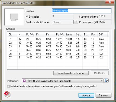Image resolution: width=116 pixels, height=102 pixels.
Task: Click the Pot.máx.prev. value field
Action: (105, 22)
